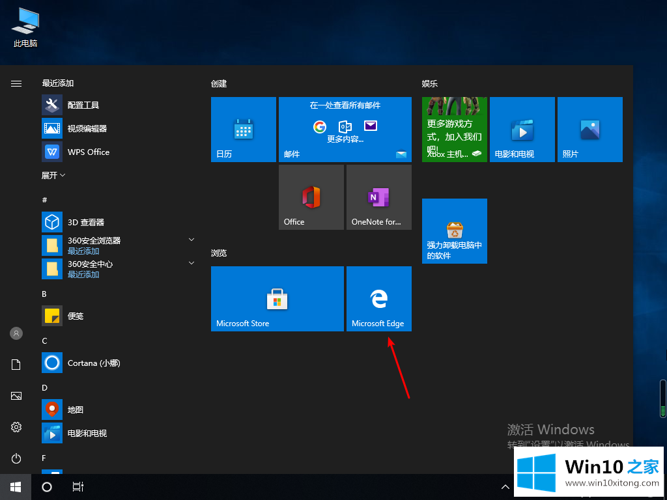Open the 电影和电视 tile
This screenshot has width=667, height=500.
pos(522,130)
